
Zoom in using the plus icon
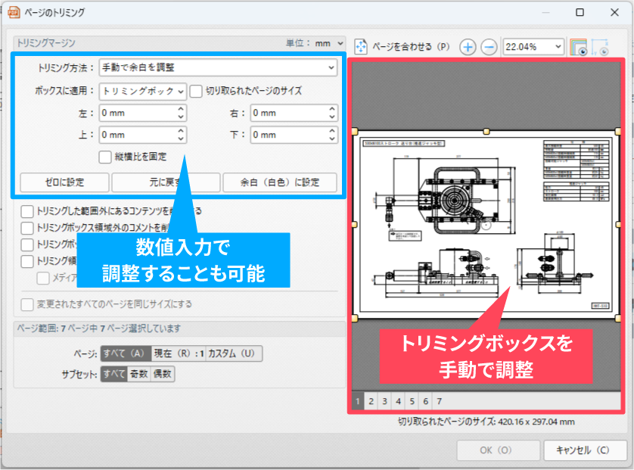click(x=468, y=47)
